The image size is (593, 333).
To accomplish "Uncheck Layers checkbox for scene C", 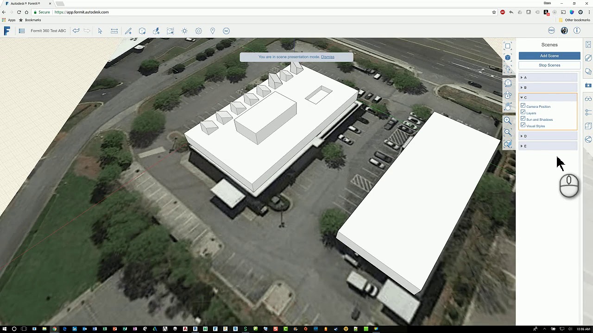I will click(x=523, y=112).
